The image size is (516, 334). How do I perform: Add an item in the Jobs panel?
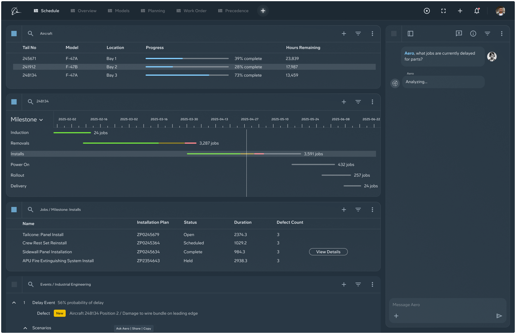tap(344, 210)
